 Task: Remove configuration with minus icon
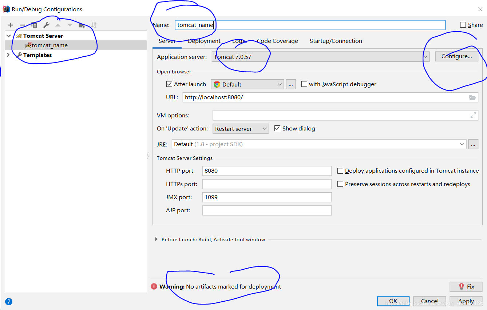pyautogui.click(x=22, y=25)
